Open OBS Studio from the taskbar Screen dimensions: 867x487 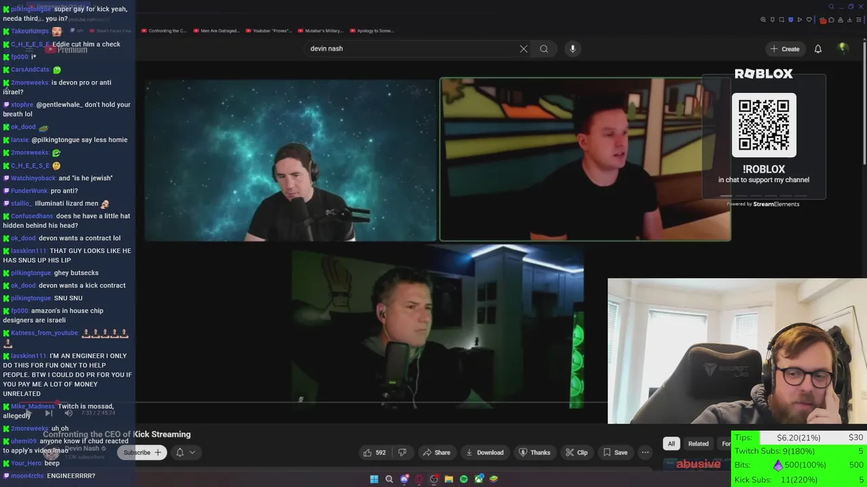434,479
